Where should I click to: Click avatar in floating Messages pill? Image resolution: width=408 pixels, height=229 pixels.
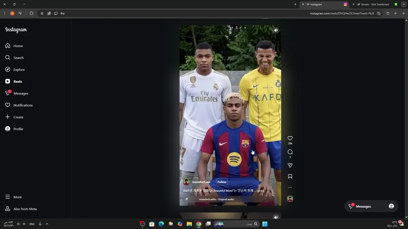(391, 206)
